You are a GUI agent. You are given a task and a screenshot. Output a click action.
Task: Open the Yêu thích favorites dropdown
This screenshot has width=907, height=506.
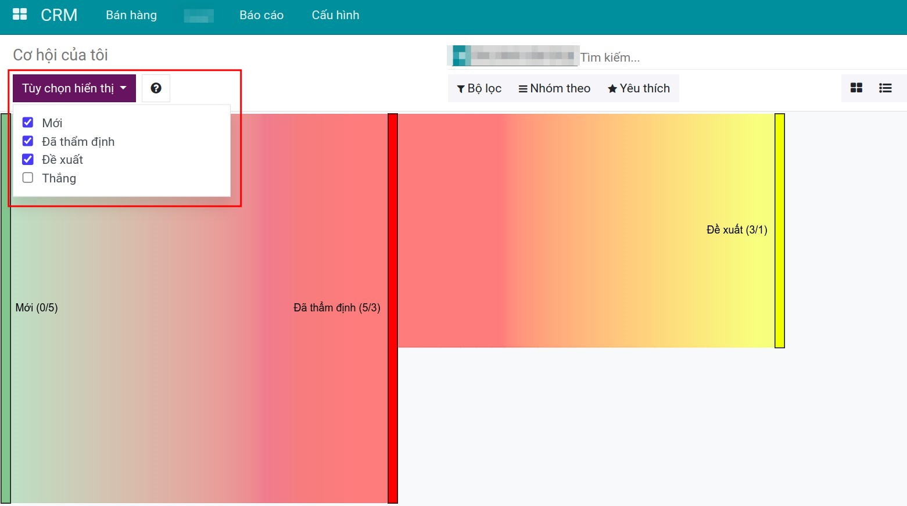(639, 88)
